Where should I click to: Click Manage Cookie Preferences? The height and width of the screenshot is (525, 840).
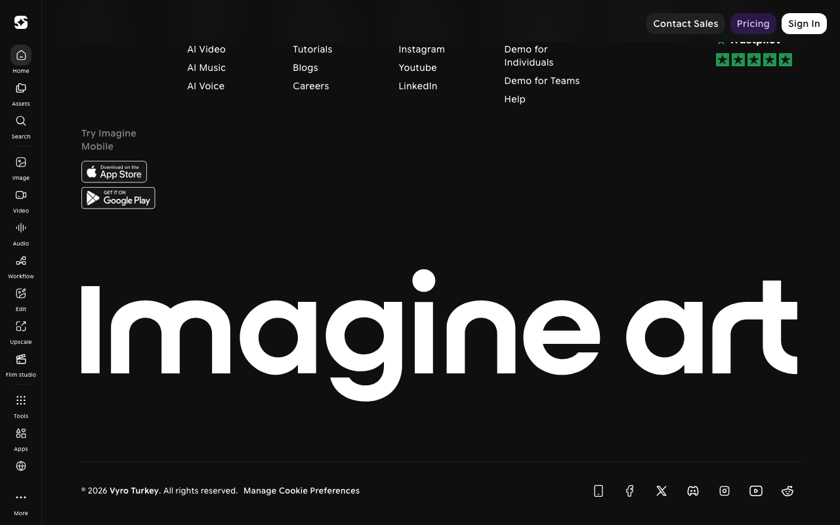pos(301,491)
